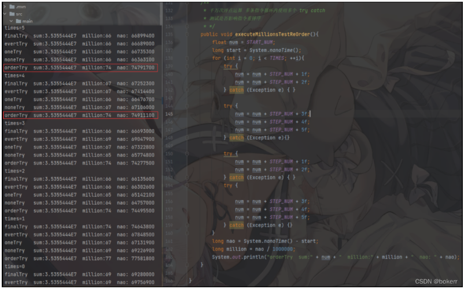Click console row with nao: 69047900
The width and height of the screenshot is (464, 289).
tap(79, 139)
